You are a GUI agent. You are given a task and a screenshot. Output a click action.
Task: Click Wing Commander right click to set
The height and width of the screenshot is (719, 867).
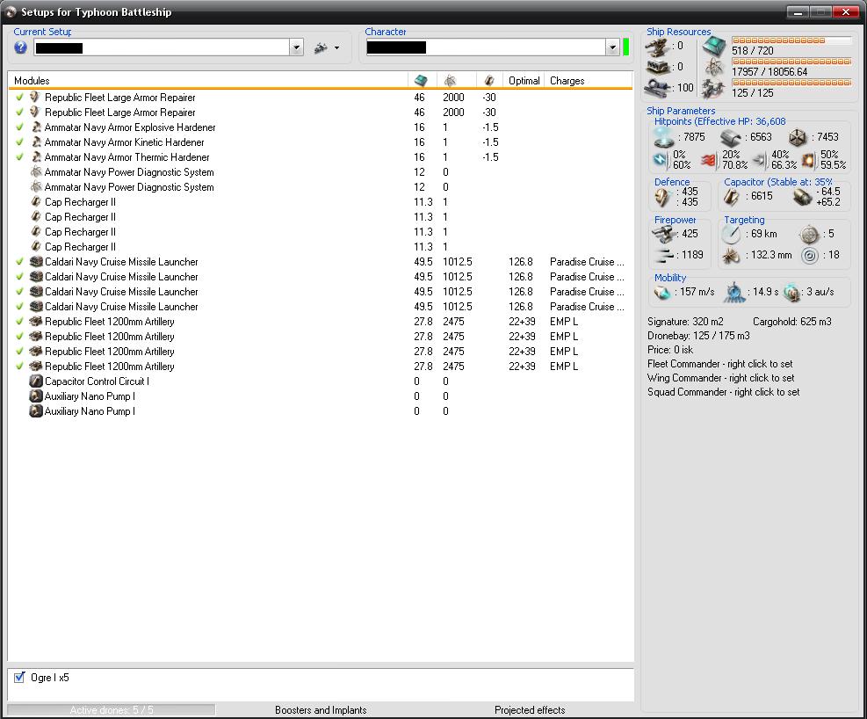(720, 378)
